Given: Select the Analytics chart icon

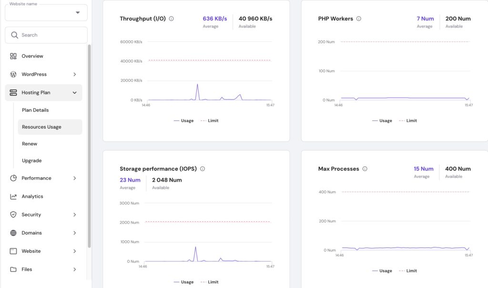Looking at the screenshot, I should pos(13,196).
